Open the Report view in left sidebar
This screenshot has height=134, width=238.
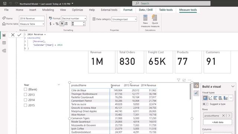[4, 35]
